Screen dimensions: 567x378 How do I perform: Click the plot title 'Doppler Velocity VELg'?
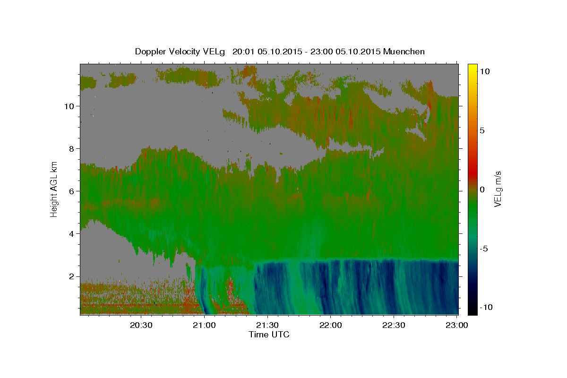[x=180, y=52]
